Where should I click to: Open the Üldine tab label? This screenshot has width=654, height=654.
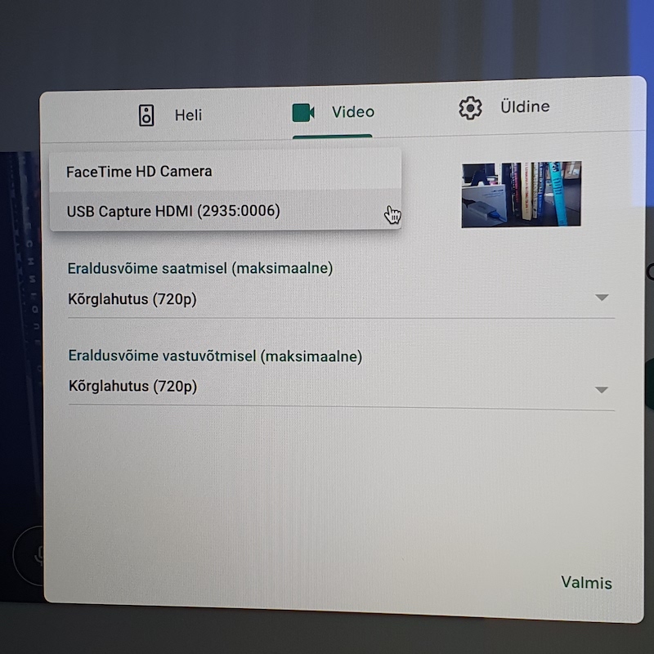coord(524,106)
